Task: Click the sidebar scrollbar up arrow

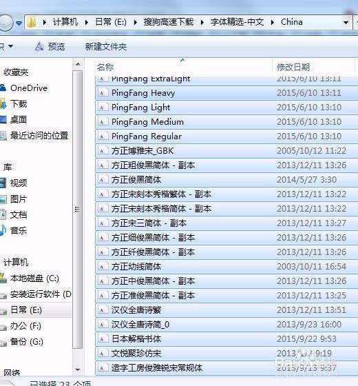Action: (x=78, y=65)
